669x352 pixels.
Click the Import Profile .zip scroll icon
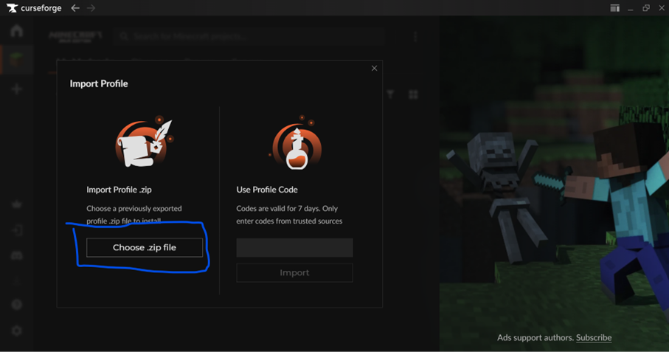coord(144,143)
